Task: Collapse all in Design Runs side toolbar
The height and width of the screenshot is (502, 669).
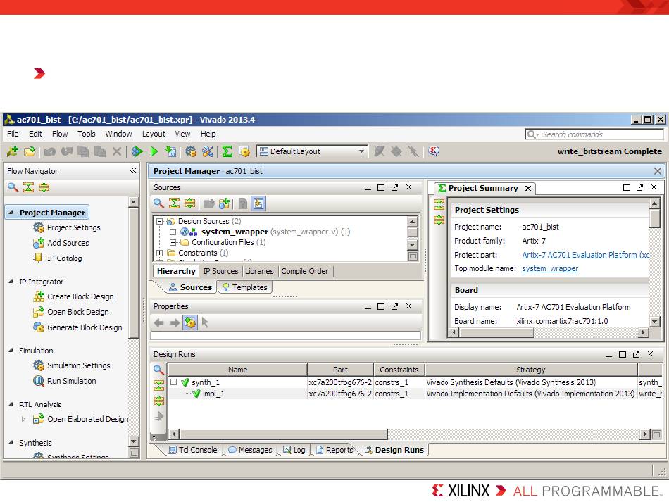Action: click(158, 385)
